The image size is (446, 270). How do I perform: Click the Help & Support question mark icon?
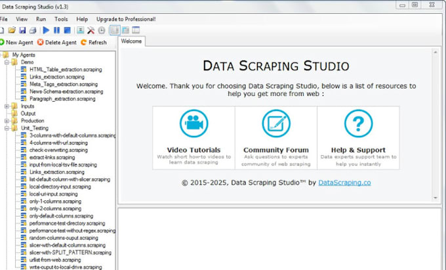pos(358,124)
